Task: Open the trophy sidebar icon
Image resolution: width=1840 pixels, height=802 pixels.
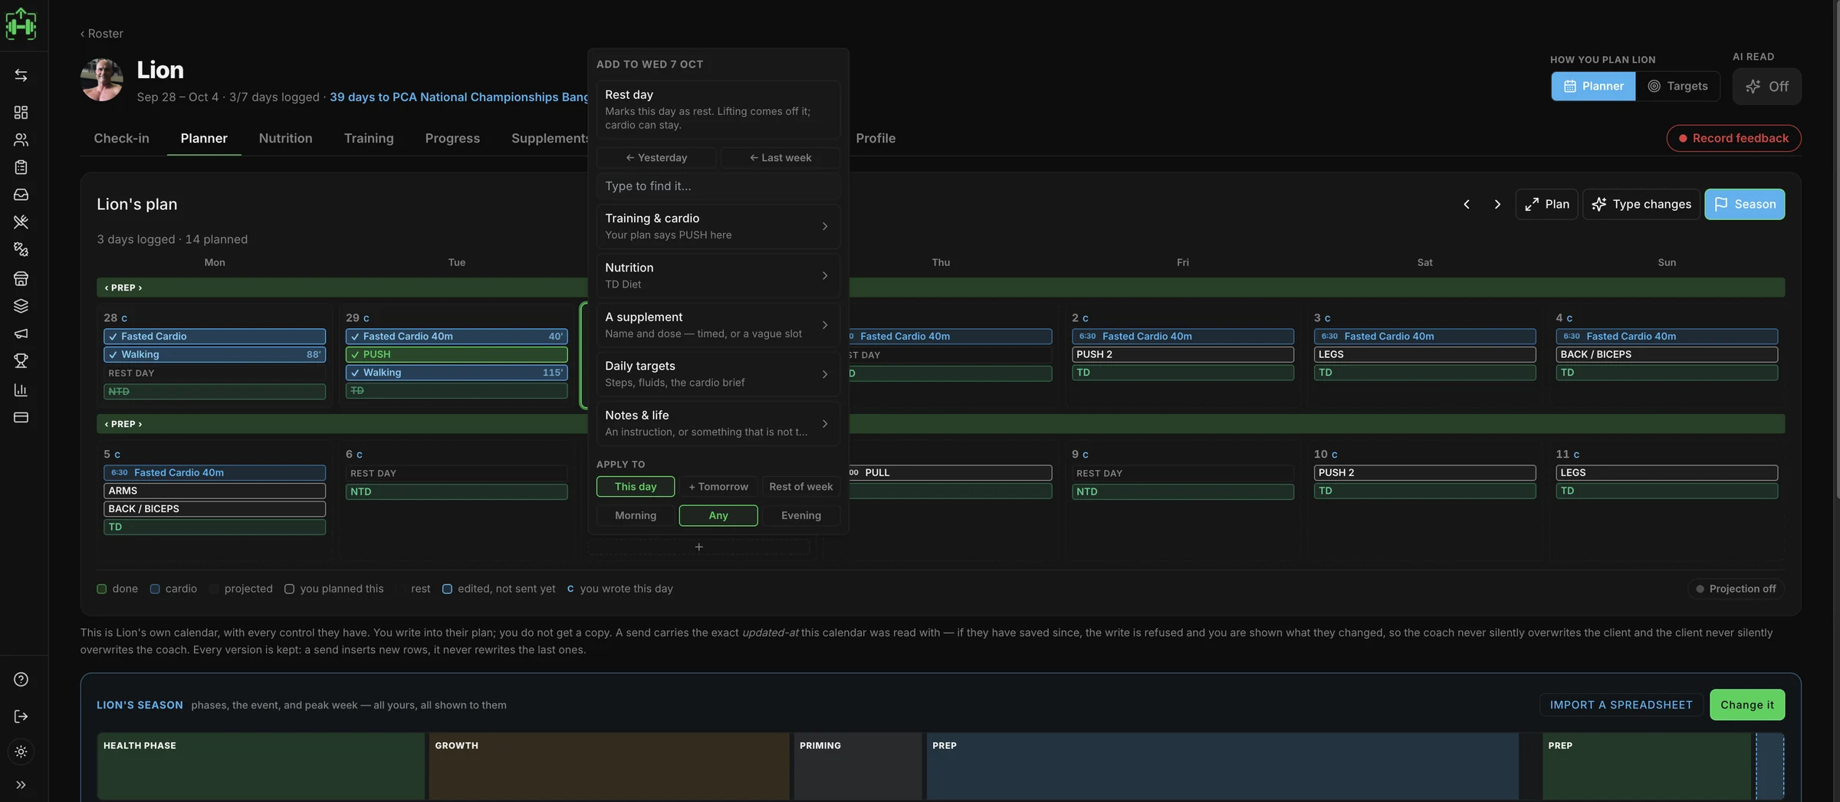Action: point(21,361)
